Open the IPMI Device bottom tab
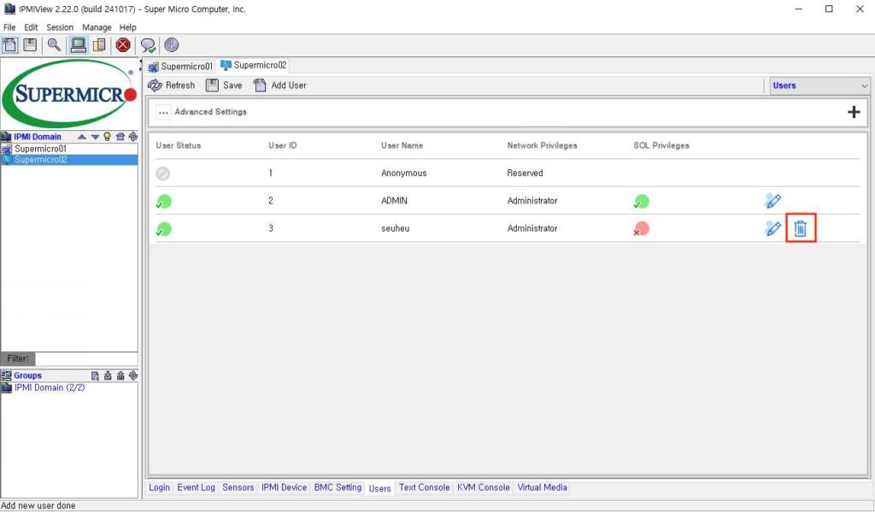This screenshot has width=875, height=512. point(284,487)
